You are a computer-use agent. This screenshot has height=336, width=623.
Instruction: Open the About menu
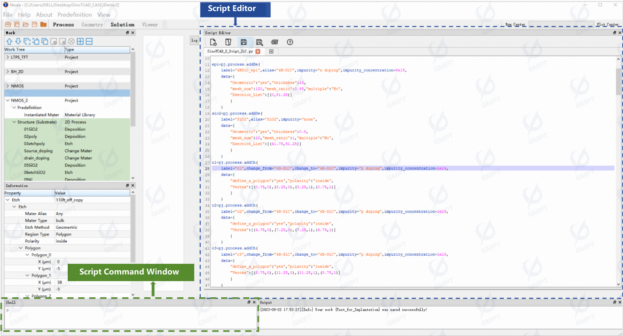click(44, 15)
